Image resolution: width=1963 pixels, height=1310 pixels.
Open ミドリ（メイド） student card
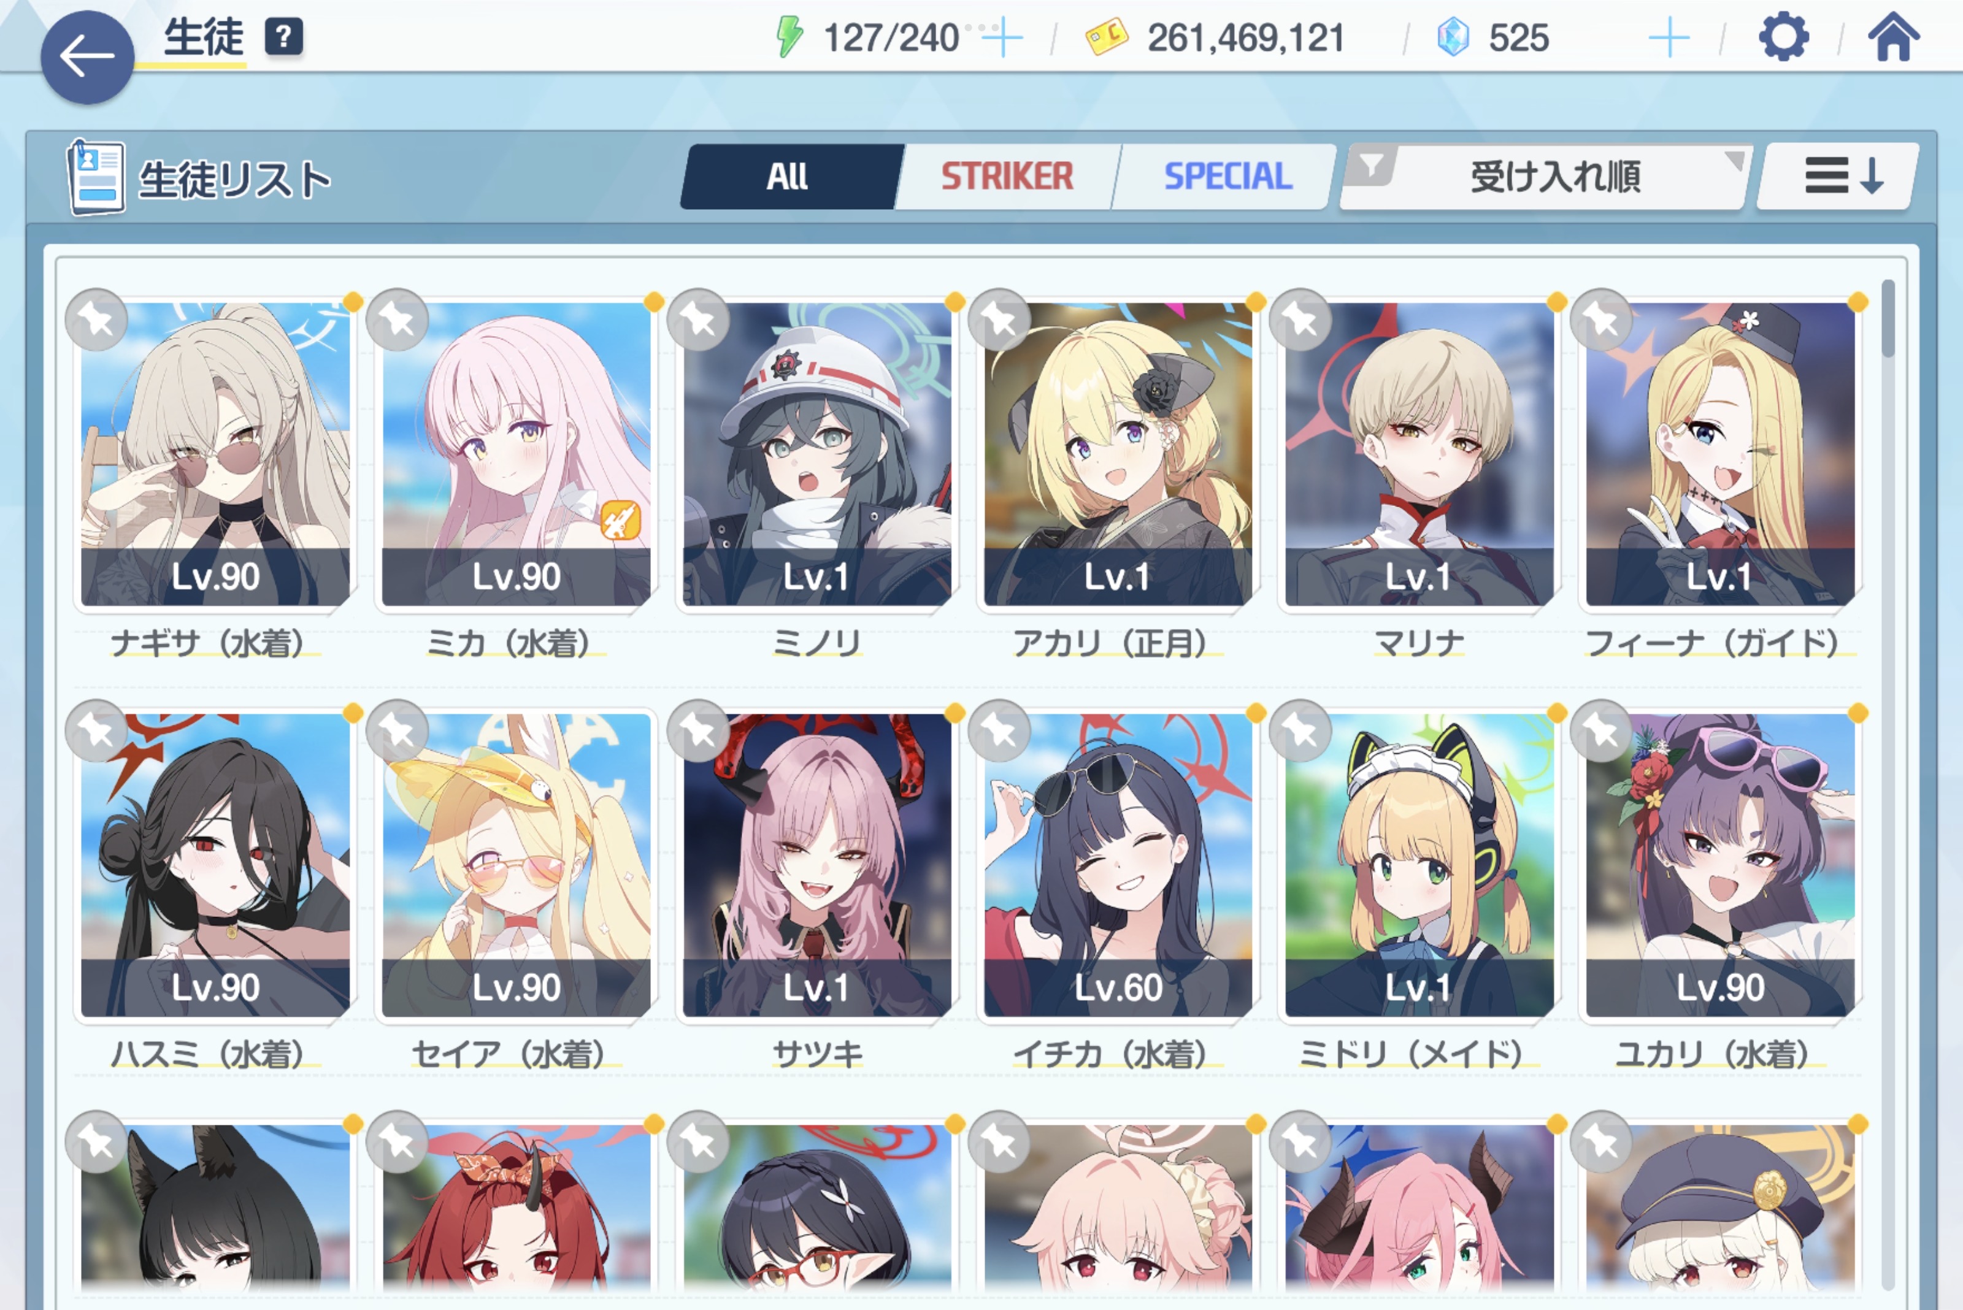click(1419, 865)
